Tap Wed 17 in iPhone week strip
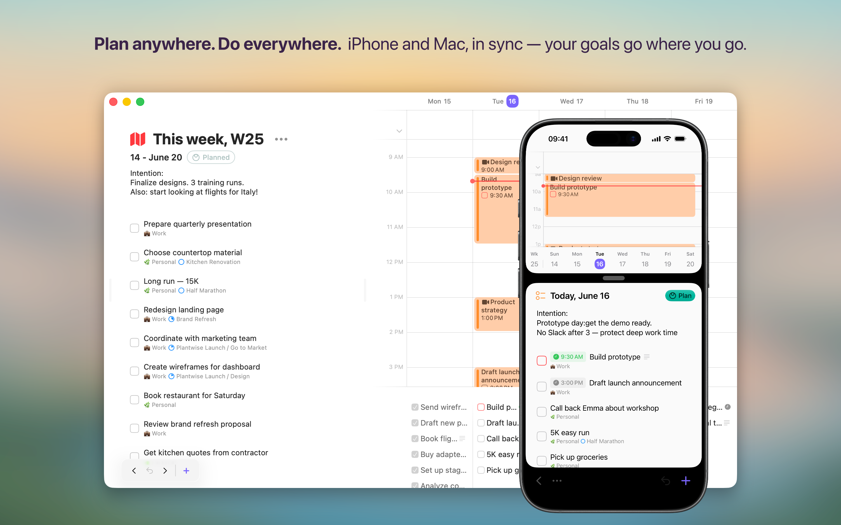This screenshot has height=525, width=841. click(622, 259)
